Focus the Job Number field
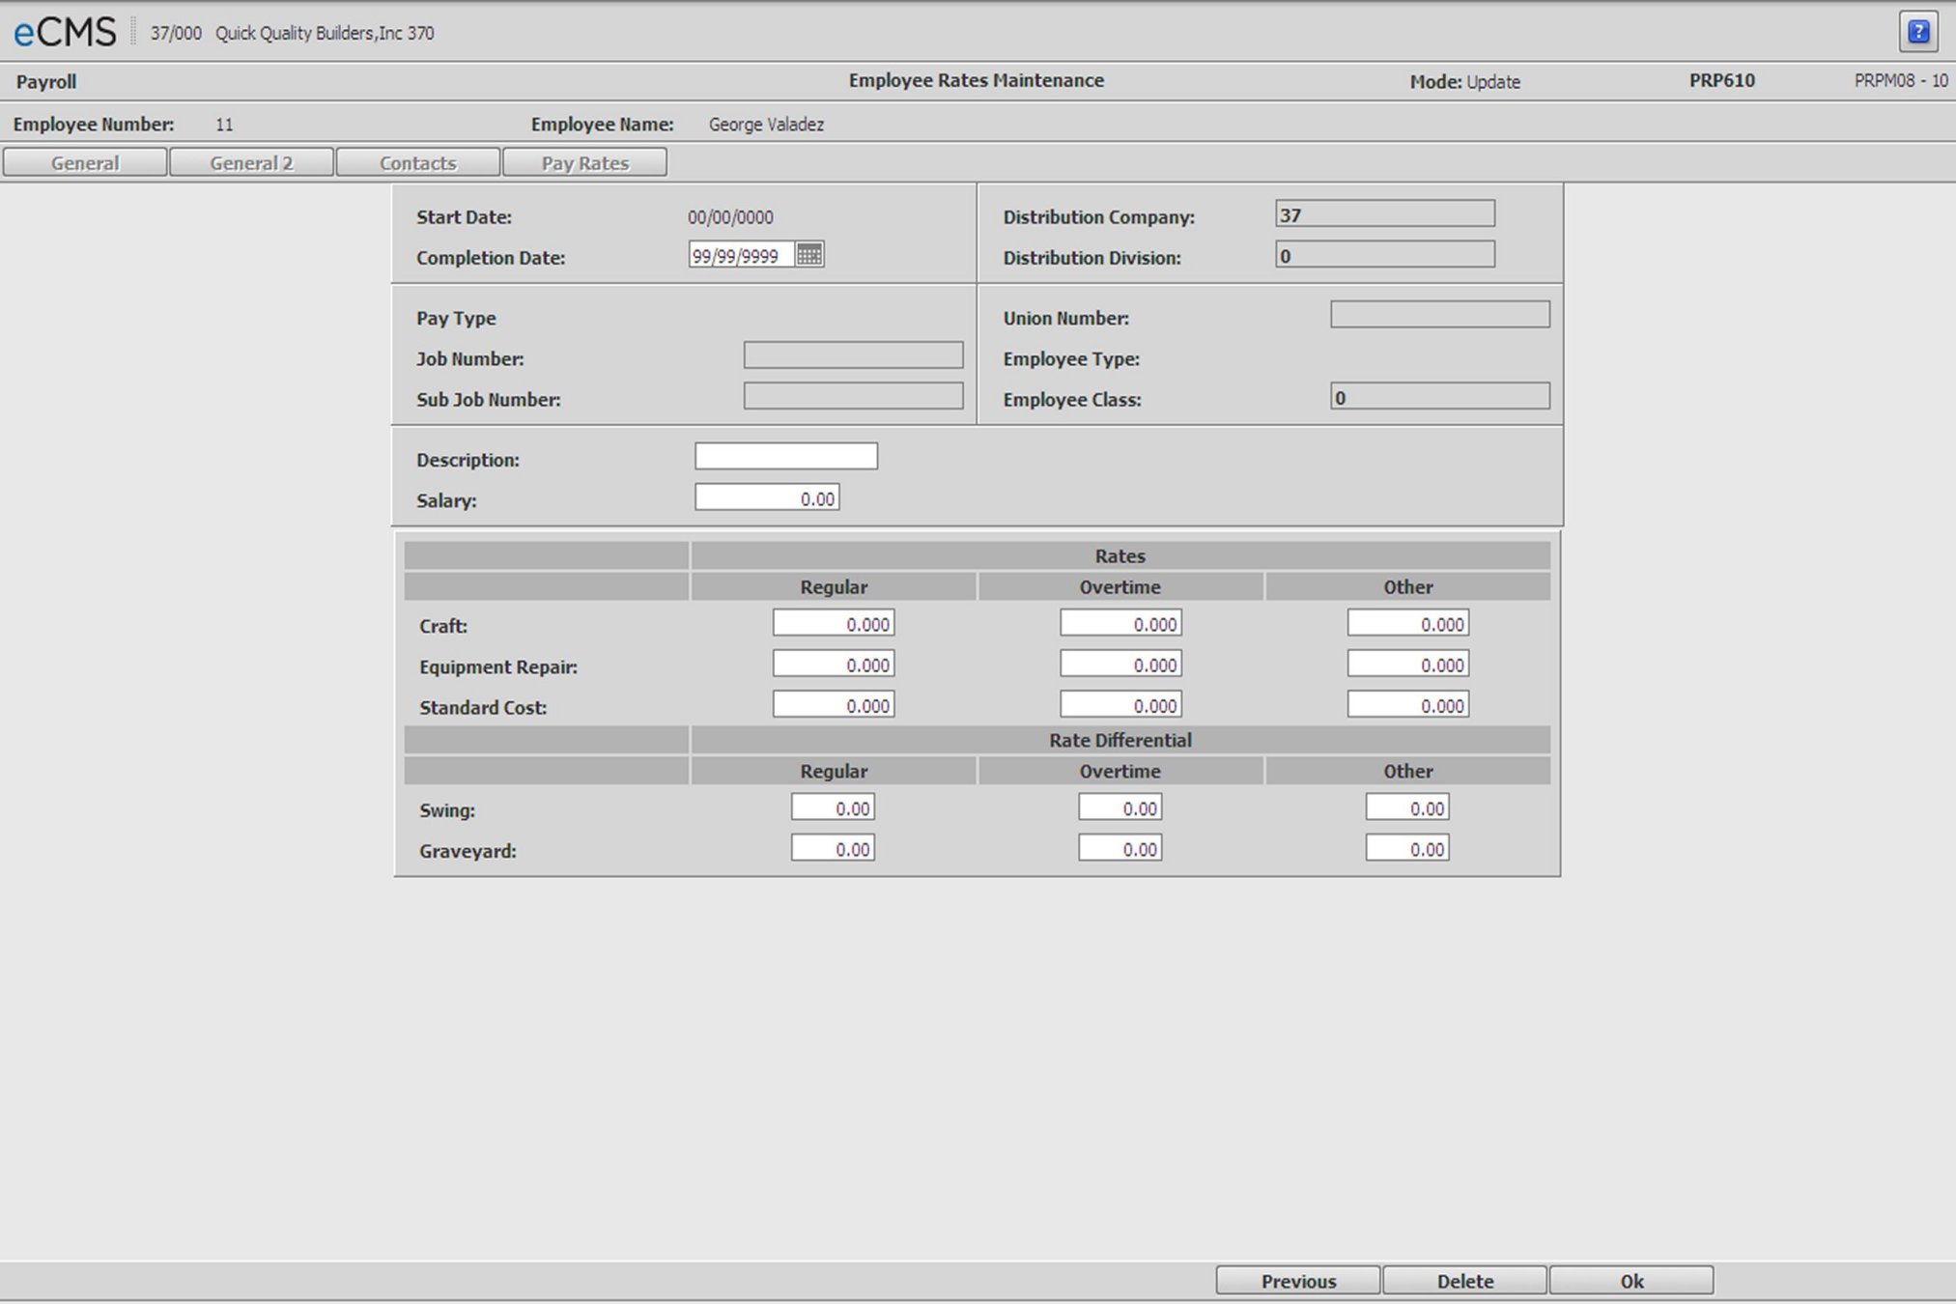This screenshot has height=1304, width=1956. (853, 355)
